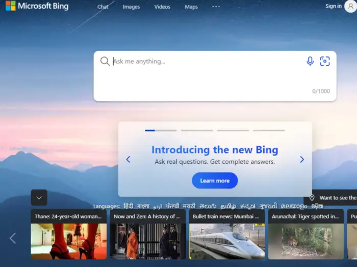The image size is (357, 267).
Task: Switch to Images search
Action: (131, 7)
